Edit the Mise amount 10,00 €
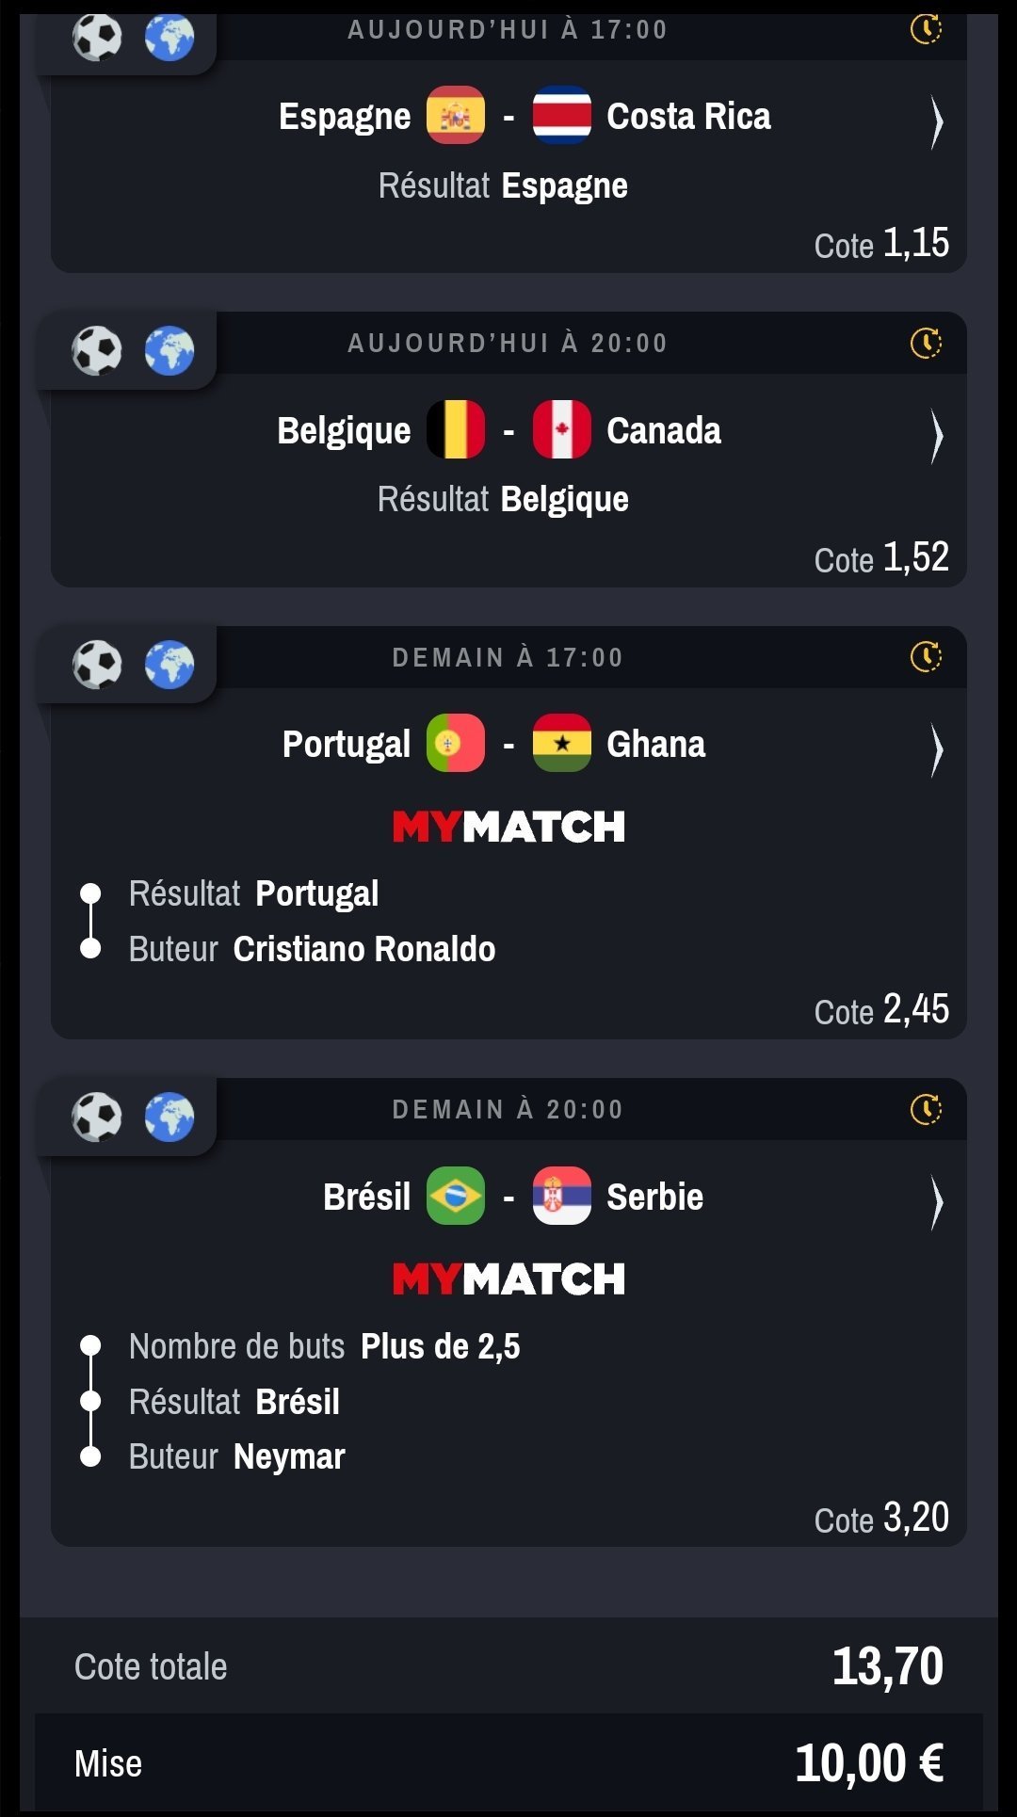Viewport: 1017px width, 1817px height. 869,1763
